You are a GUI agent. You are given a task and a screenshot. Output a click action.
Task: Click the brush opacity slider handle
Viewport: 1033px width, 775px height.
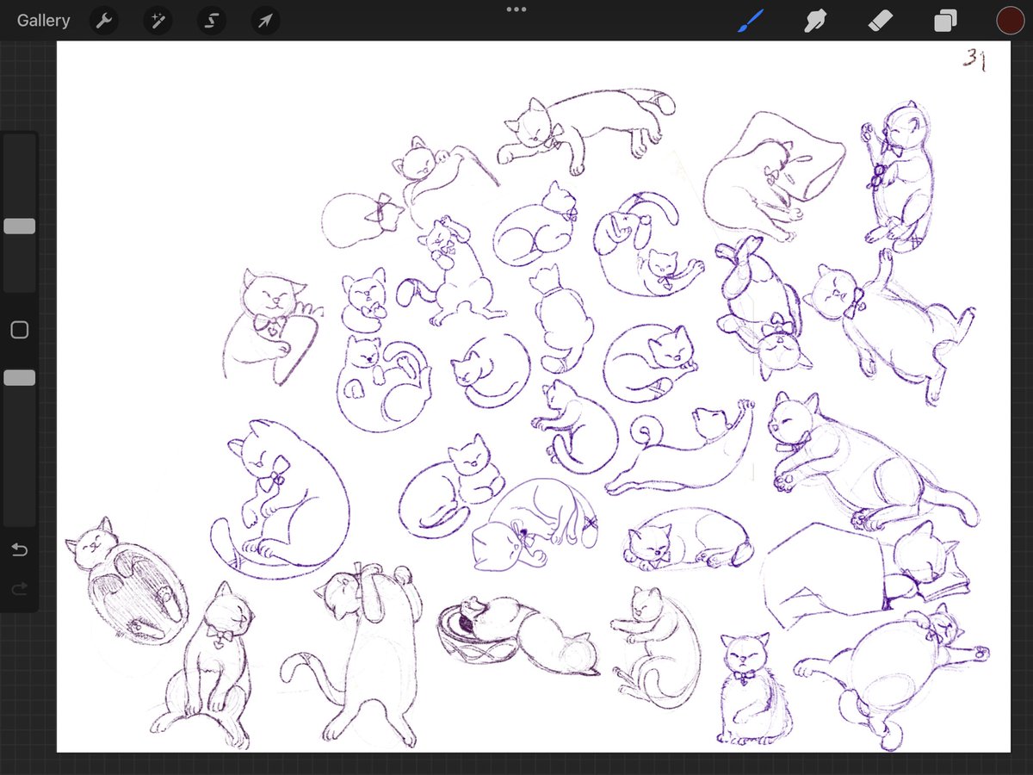pos(19,378)
